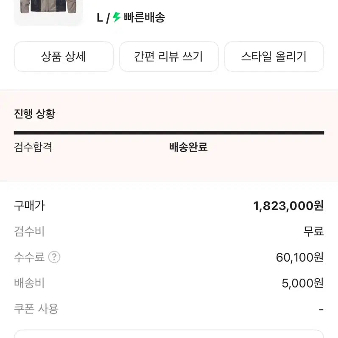Tap the fee help question mark icon
Screen dimensions: 338x338
coord(54,257)
